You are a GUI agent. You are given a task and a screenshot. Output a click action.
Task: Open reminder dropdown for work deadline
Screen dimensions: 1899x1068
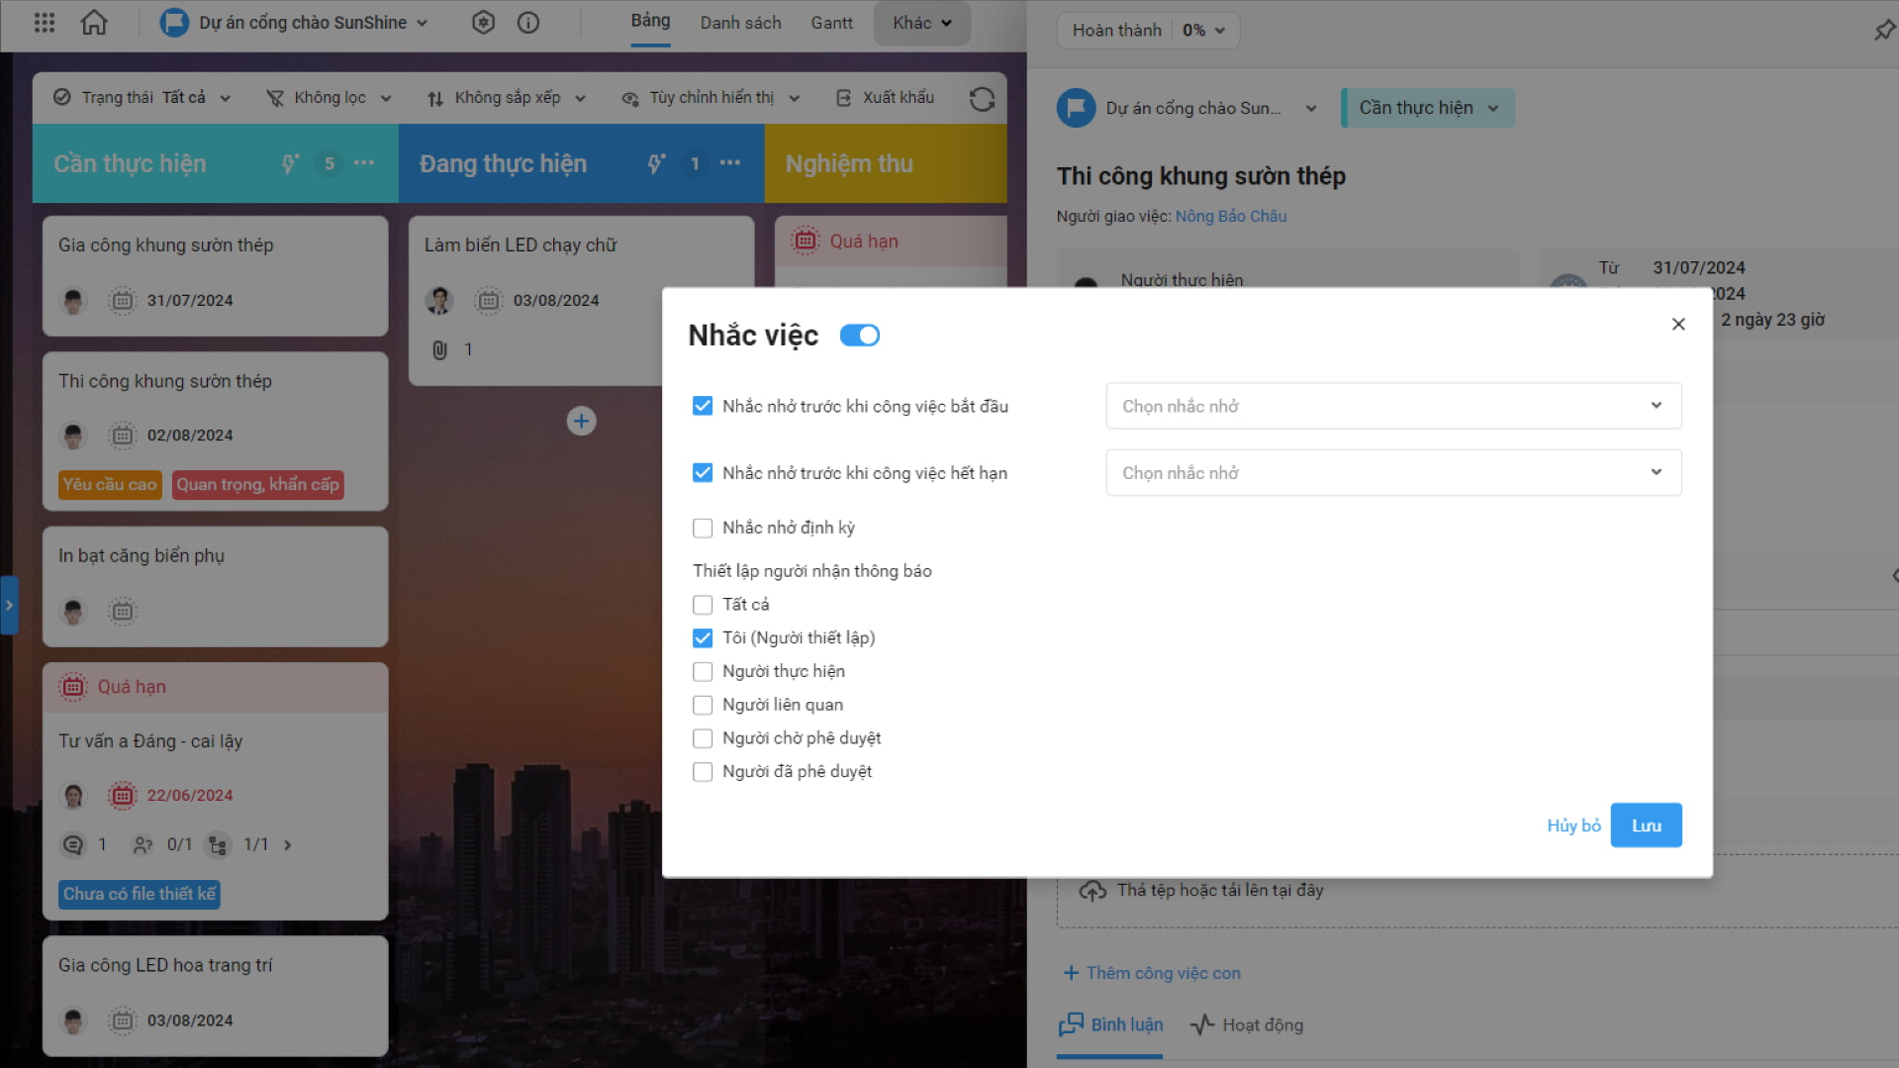[x=1393, y=472]
